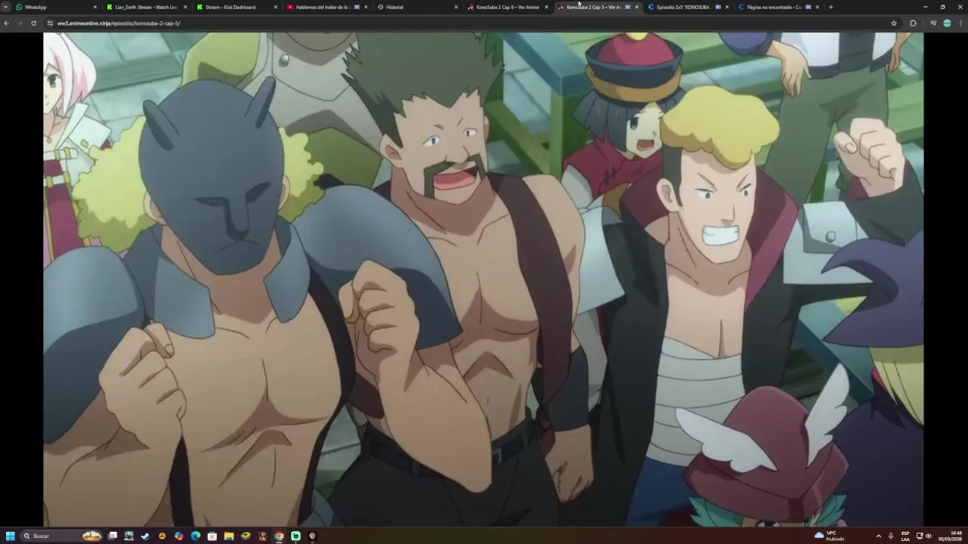Open a new browser tab
The height and width of the screenshot is (544, 968).
click(x=831, y=7)
